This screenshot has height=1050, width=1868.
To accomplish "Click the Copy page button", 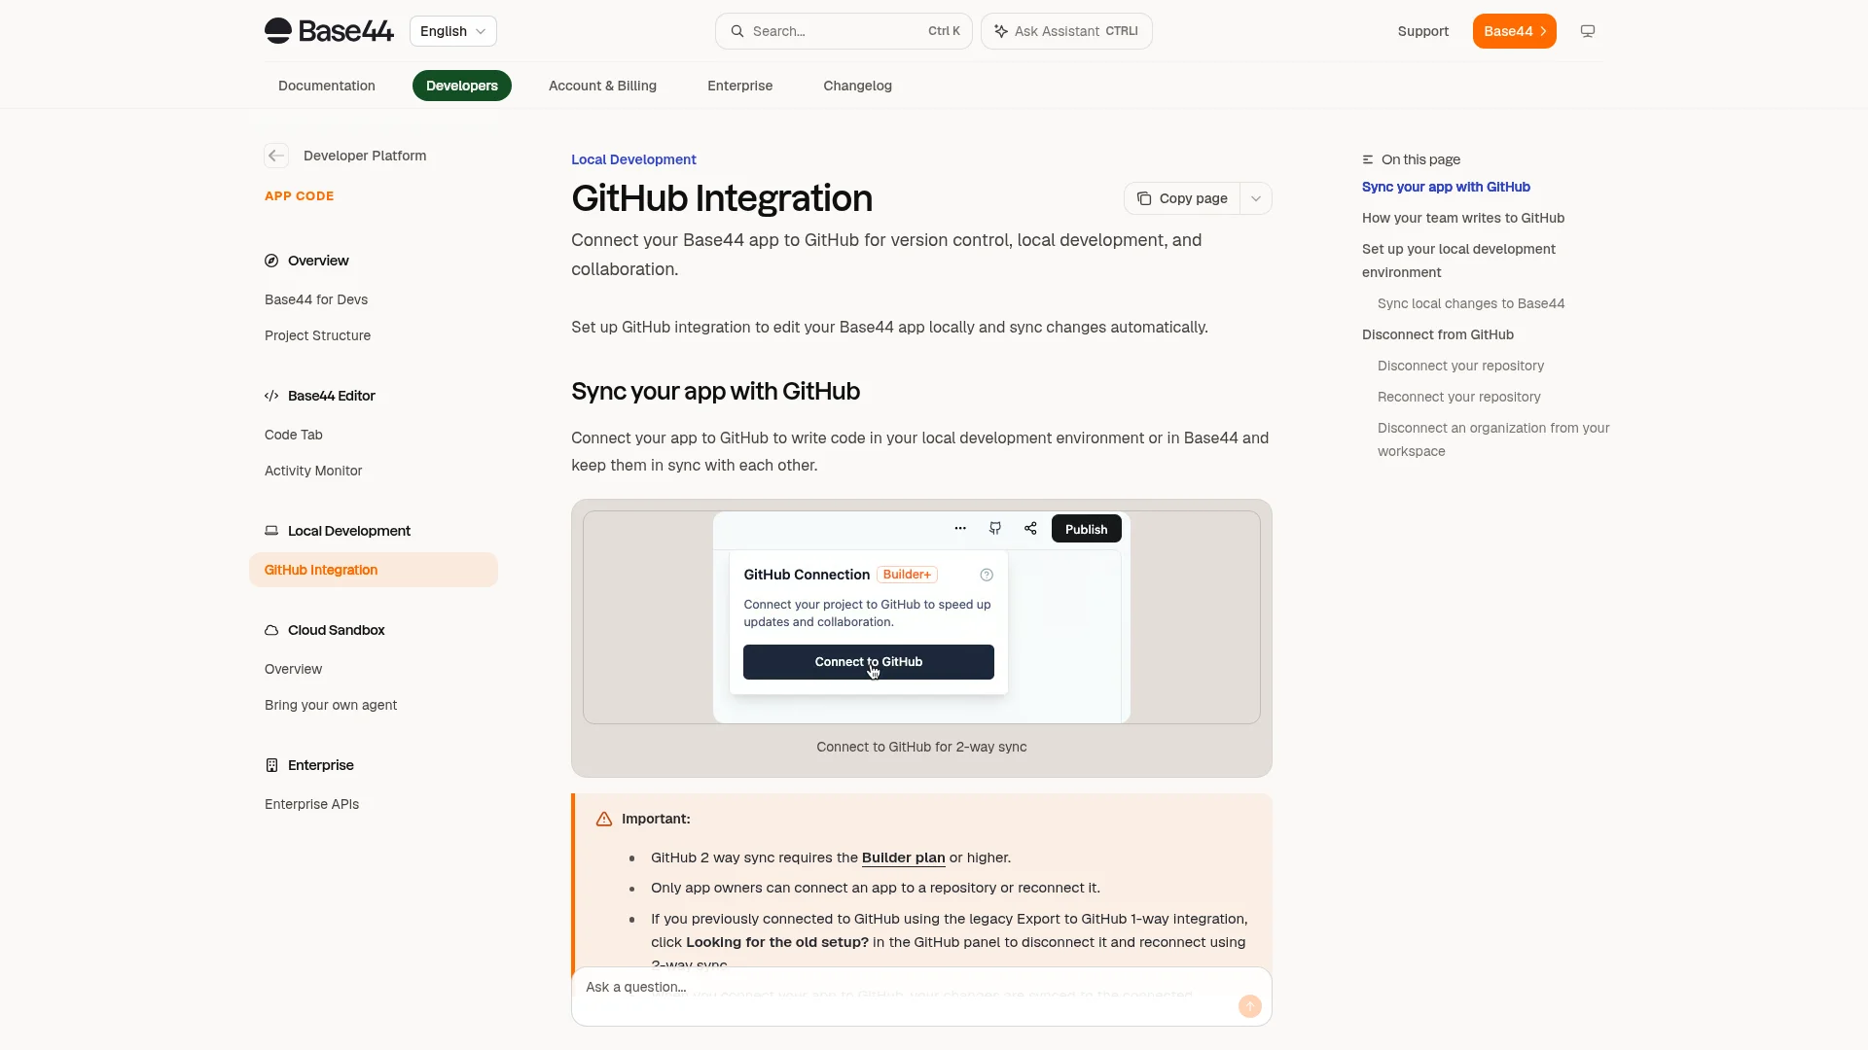I will click(1182, 198).
